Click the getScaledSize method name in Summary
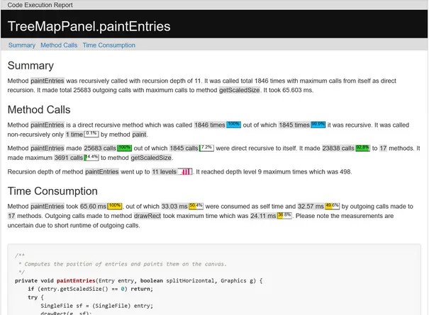This screenshot has width=429, height=315. point(239,91)
